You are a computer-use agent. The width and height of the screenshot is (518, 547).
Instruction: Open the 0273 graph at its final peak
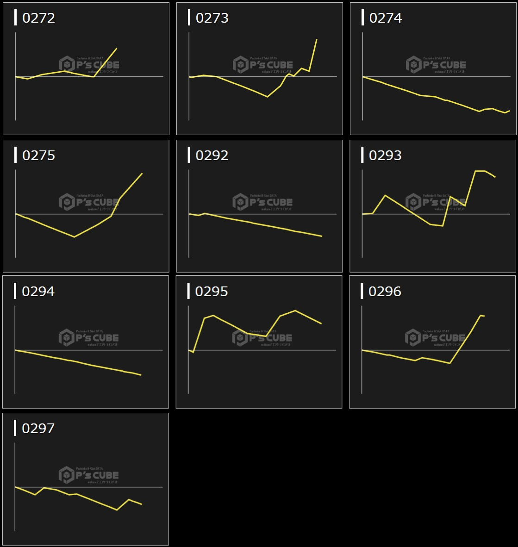[x=317, y=40]
